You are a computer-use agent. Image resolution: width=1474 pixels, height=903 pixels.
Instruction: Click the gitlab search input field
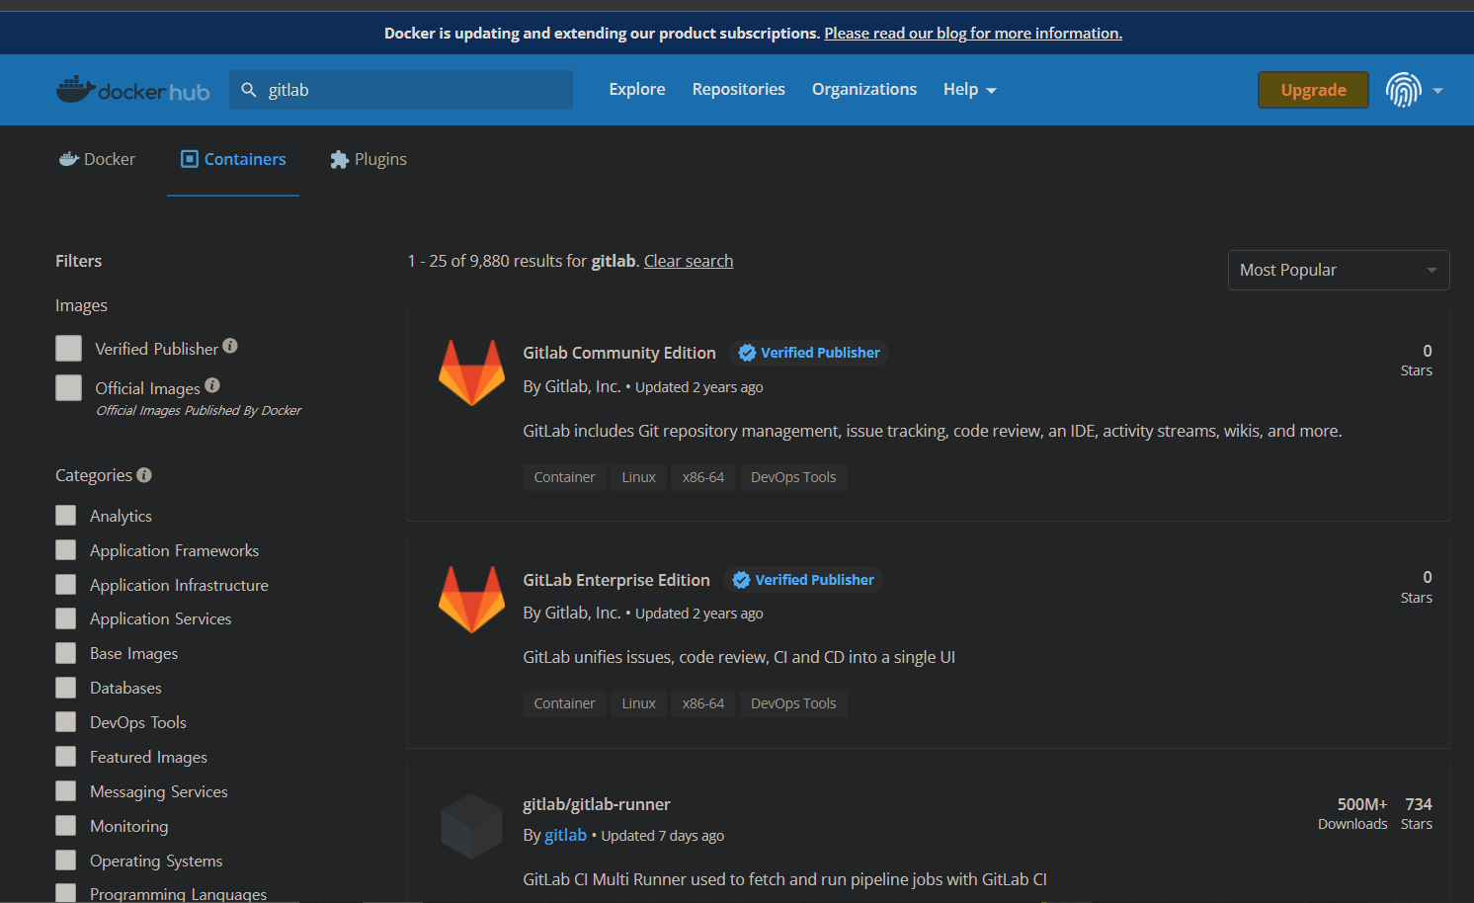[x=401, y=90]
